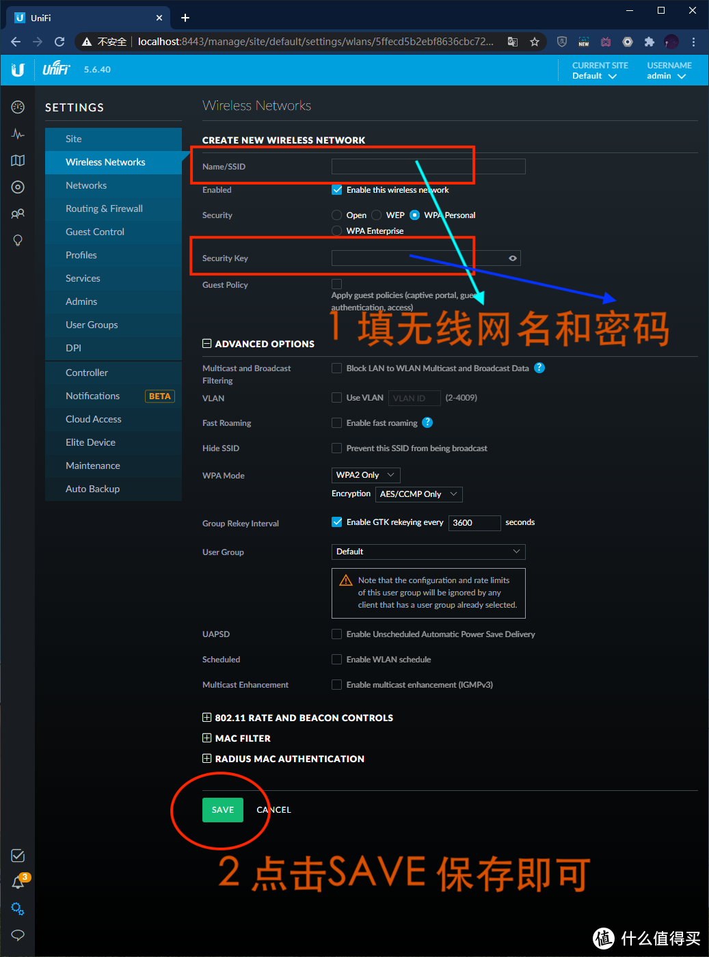Open the Current Site Default dropdown

[x=595, y=76]
